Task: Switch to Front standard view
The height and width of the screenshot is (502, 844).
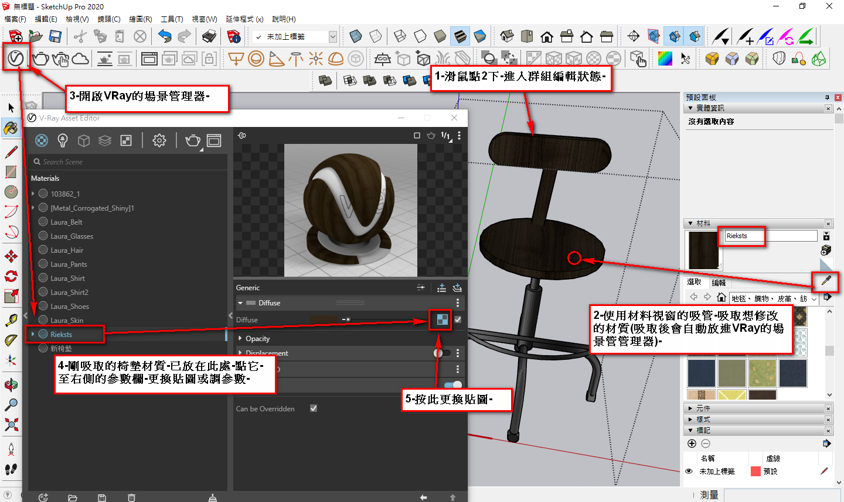Action: pyautogui.click(x=547, y=37)
